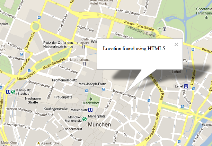Click the tram stop icon near Max-Joseph-Platz
The image size is (212, 146).
click(87, 91)
